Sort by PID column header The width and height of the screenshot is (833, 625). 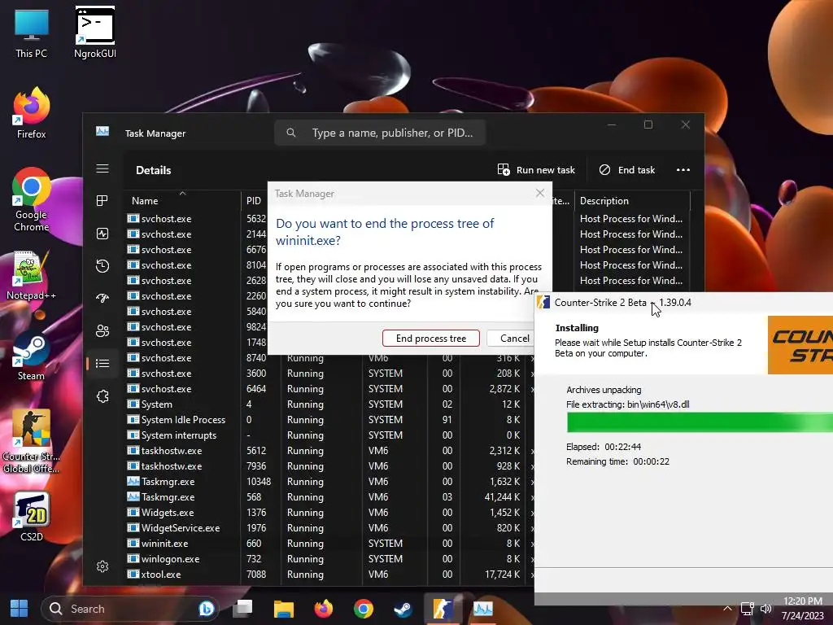254,201
